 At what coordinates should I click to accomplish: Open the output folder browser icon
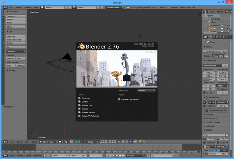227,135
